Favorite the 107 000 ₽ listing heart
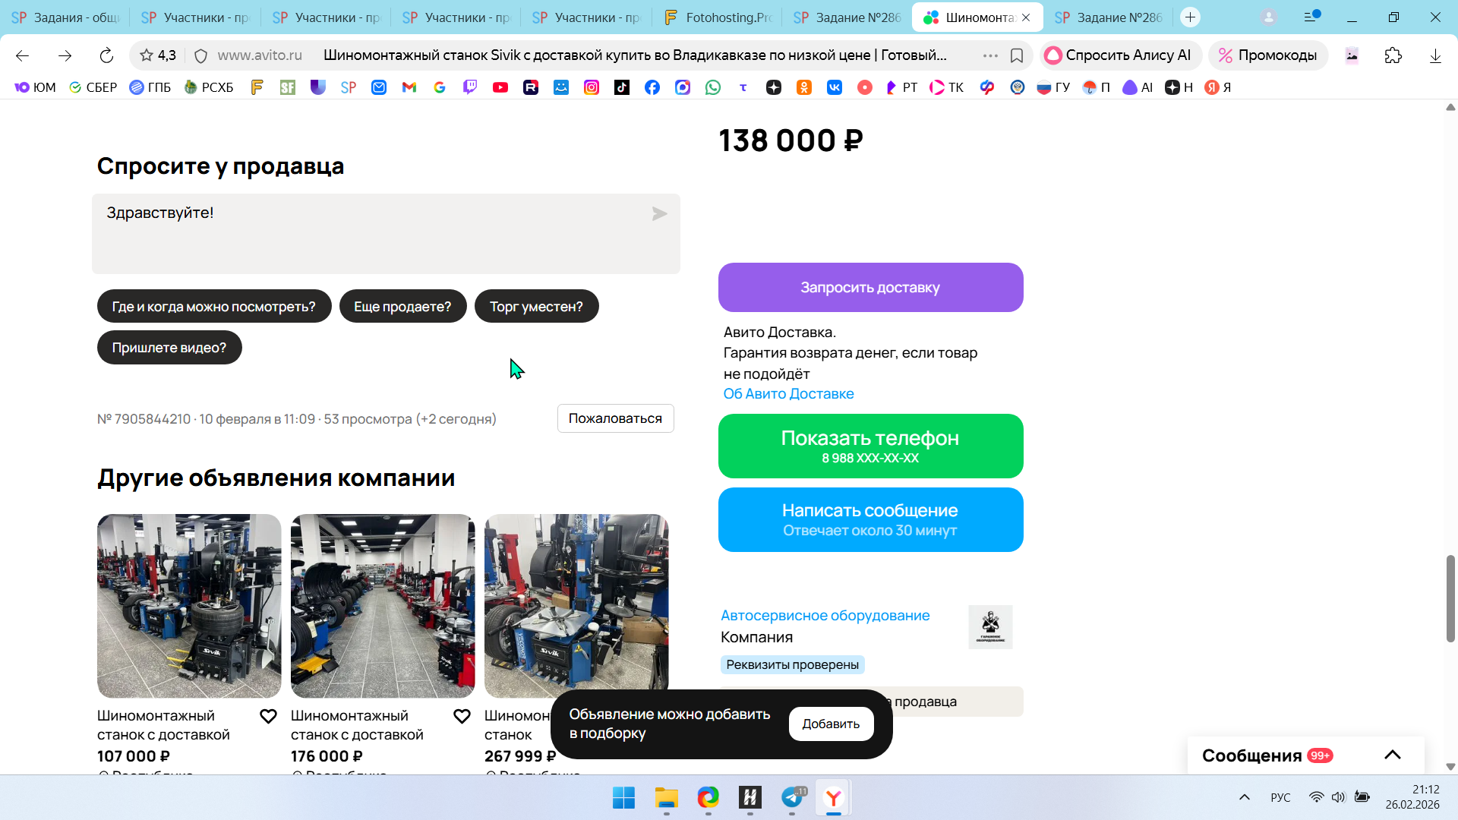The height and width of the screenshot is (820, 1458). point(268,716)
